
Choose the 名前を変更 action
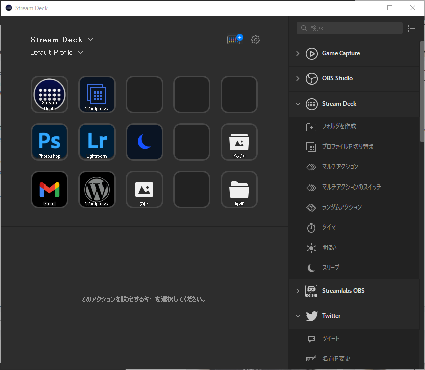(354, 359)
